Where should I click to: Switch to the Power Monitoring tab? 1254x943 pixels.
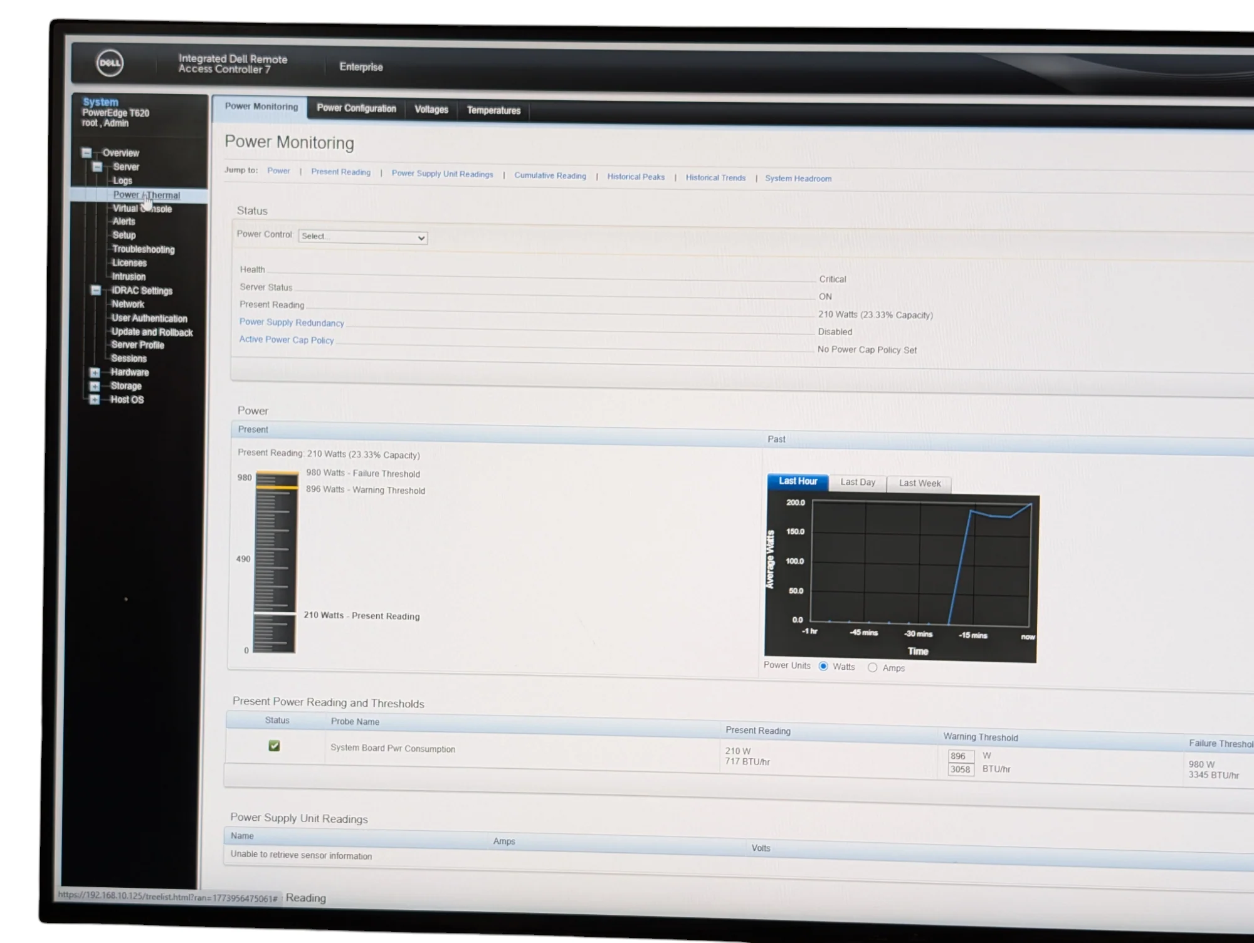pyautogui.click(x=261, y=107)
